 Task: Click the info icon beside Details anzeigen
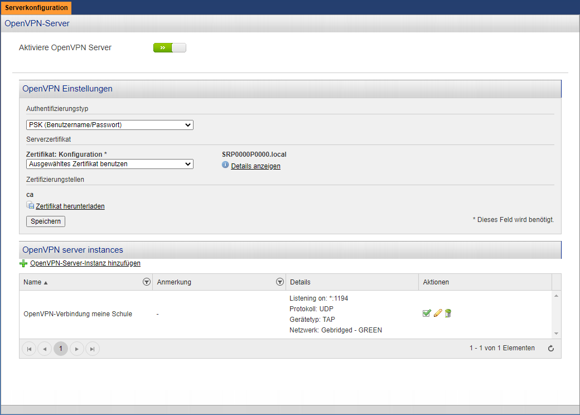(225, 165)
